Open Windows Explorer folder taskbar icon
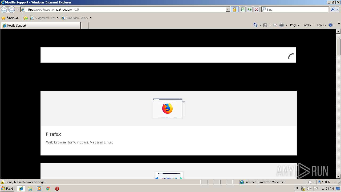The image size is (341, 192). pos(30,189)
